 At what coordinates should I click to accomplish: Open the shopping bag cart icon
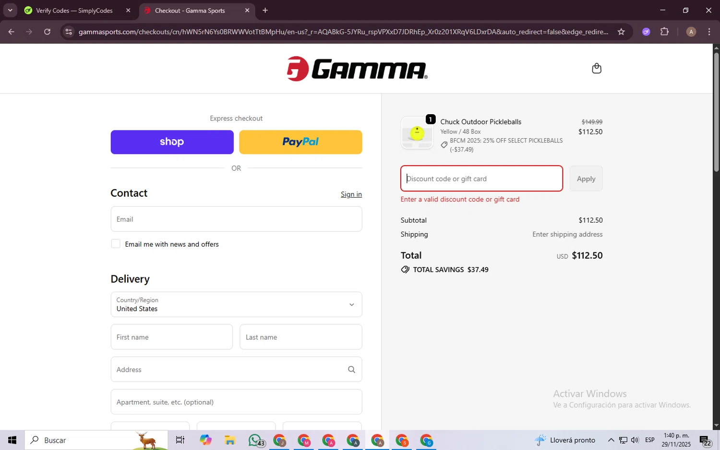pos(597,69)
